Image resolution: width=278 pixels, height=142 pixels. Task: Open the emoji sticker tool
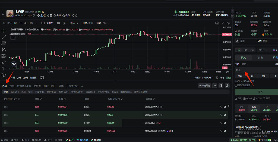point(4,75)
